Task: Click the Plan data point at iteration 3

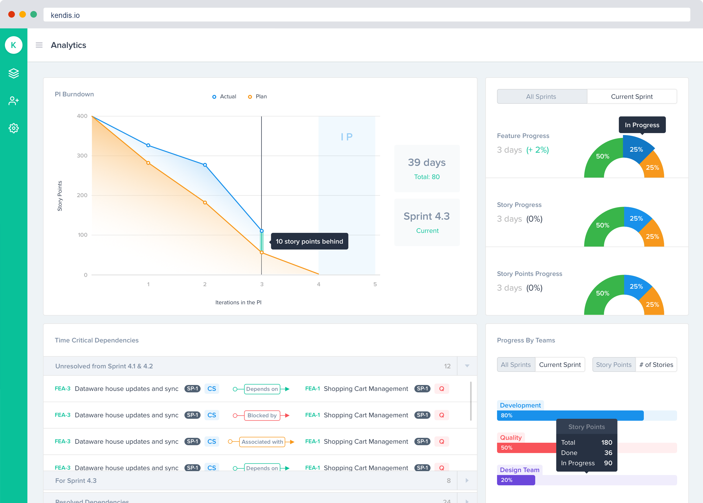Action: (x=262, y=253)
